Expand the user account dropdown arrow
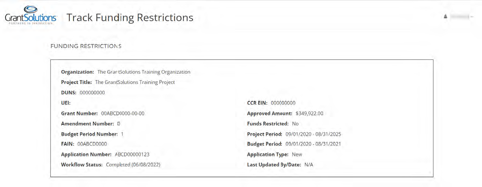Screen dimensions: 482x187 tap(472, 17)
